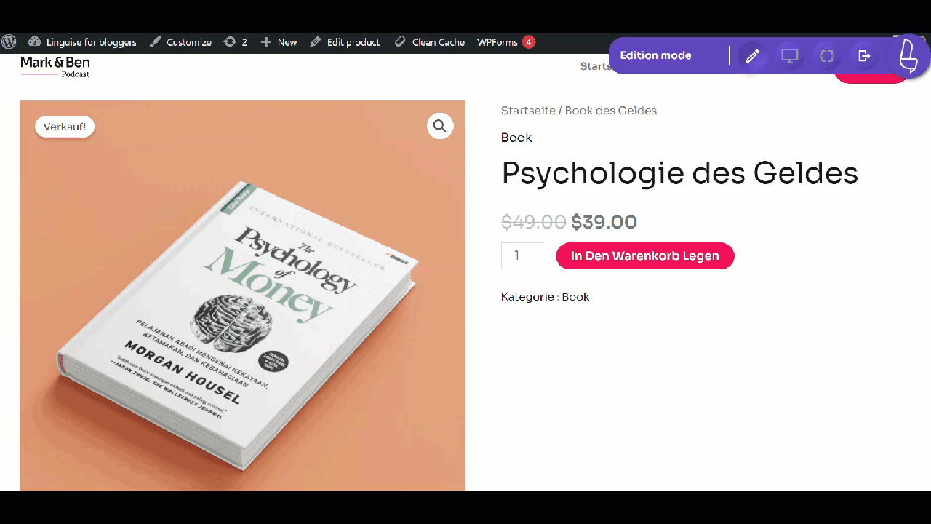
Task: Click the Book label above the title
Action: pyautogui.click(x=516, y=138)
